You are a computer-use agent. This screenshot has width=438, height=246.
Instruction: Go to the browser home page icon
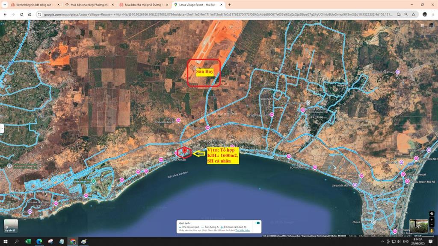30,14
